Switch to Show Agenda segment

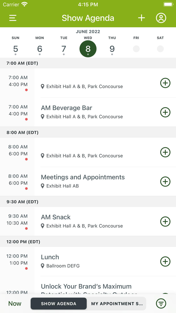tap(59, 303)
